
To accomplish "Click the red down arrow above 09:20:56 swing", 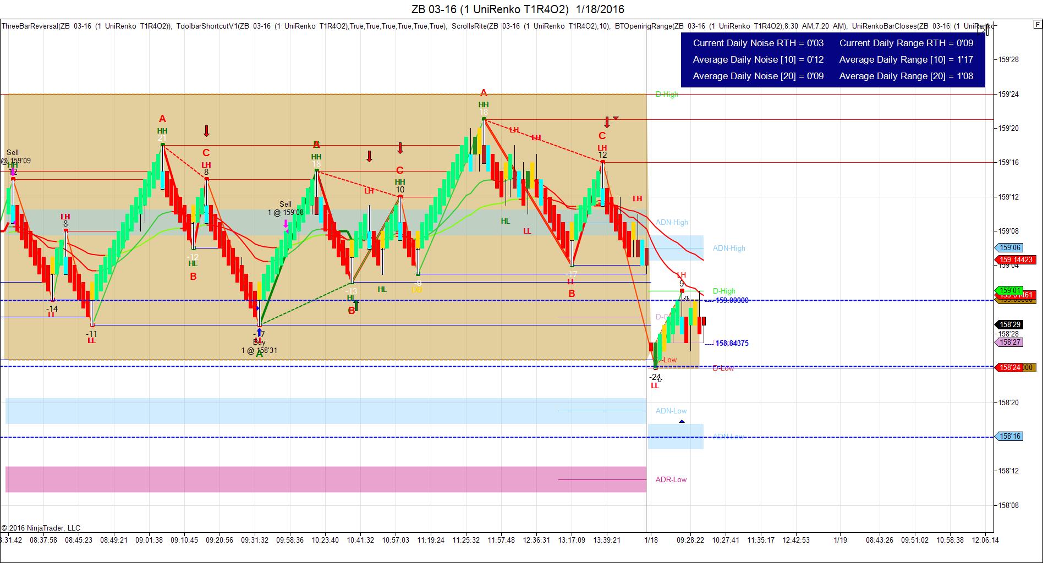I will pos(206,131).
